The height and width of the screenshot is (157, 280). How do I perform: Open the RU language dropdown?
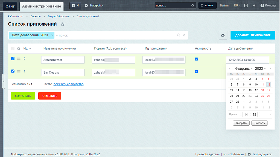237,5
